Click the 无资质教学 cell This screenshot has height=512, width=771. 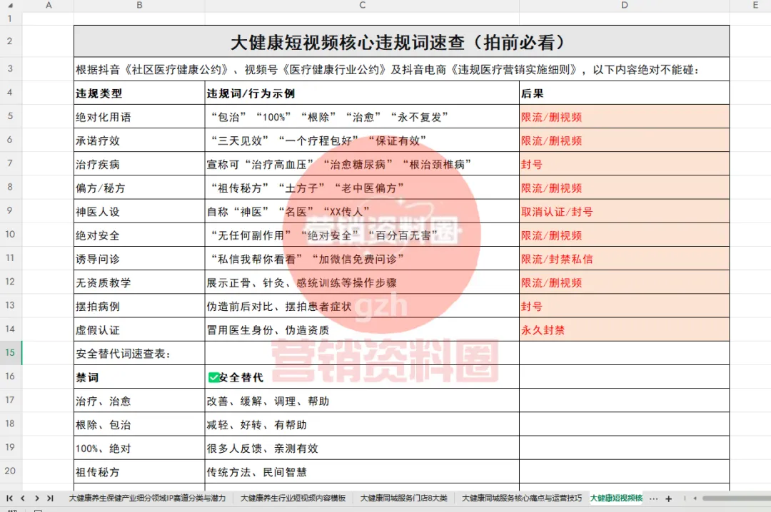click(x=139, y=282)
